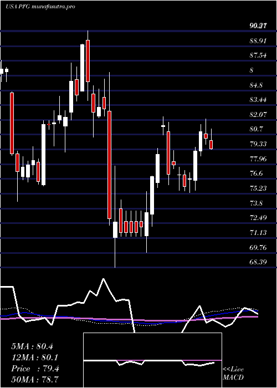
Task: Select the 69.76 price axis label
Action: (258, 247)
